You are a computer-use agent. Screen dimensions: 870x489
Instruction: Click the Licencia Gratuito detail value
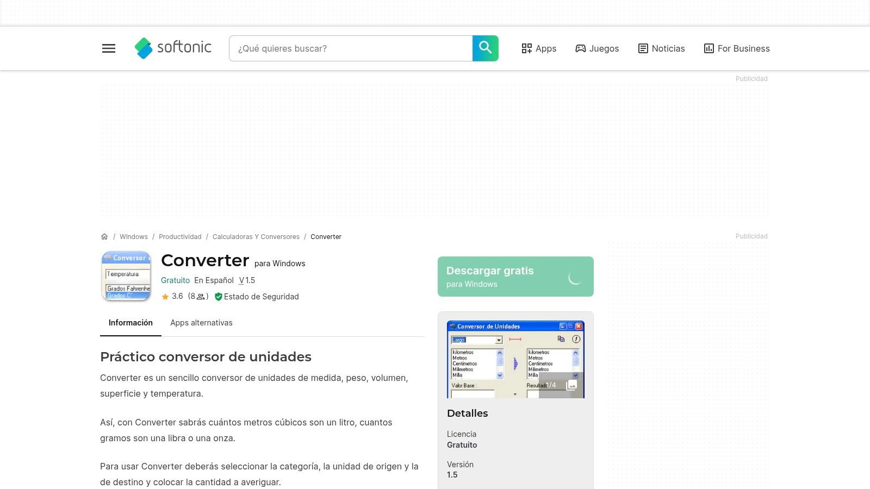point(462,445)
